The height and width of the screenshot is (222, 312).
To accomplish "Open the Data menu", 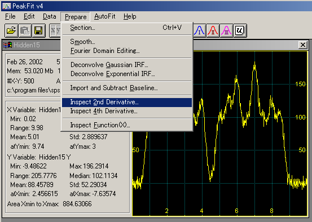I will coord(49,16).
